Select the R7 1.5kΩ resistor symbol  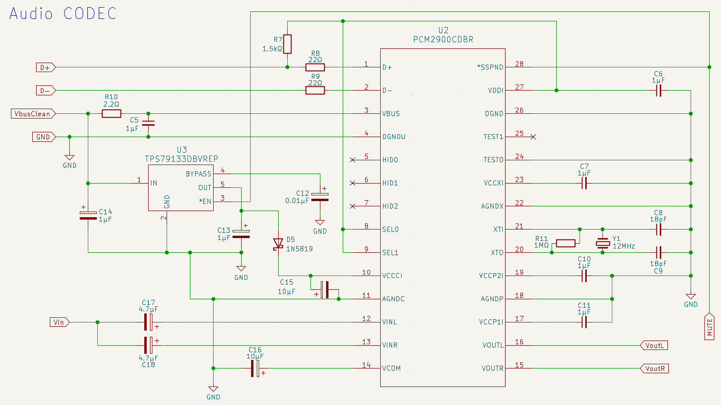point(287,44)
